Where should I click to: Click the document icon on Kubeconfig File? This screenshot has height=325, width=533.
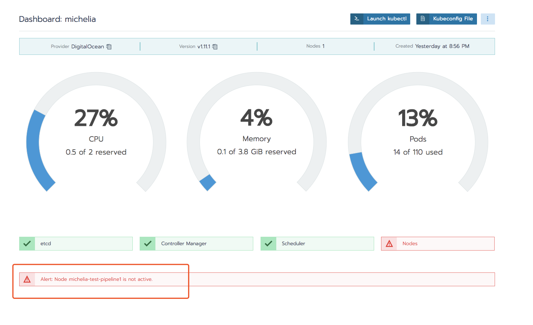point(423,18)
